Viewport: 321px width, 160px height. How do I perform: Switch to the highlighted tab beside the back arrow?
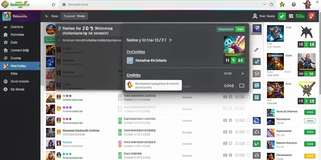click(x=75, y=16)
